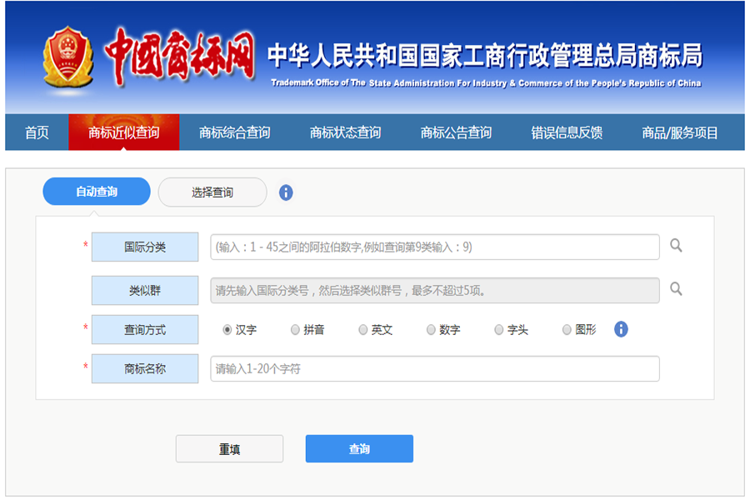Focus the 商标名称 text input
750x500 pixels.
[434, 368]
